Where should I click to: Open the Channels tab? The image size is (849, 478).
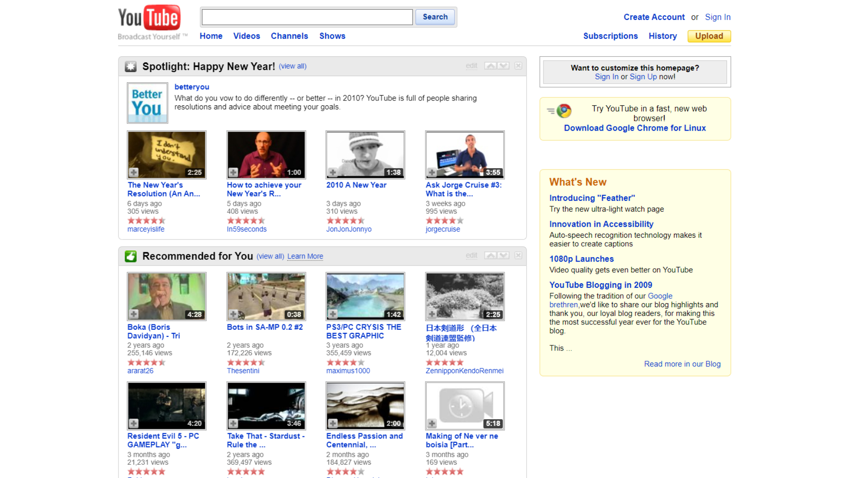coord(289,36)
